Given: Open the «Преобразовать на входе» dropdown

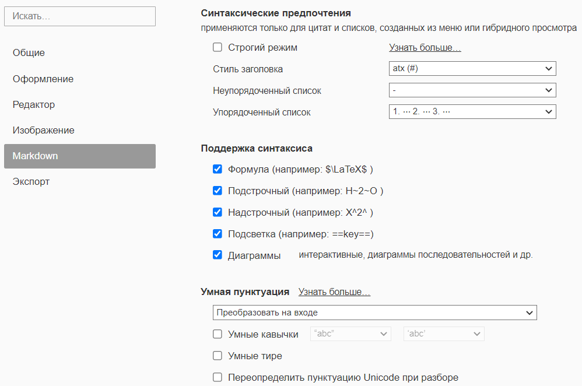Looking at the screenshot, I should click(x=374, y=313).
